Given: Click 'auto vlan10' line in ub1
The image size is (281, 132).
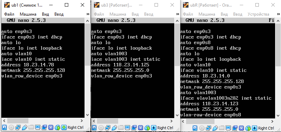Looking at the screenshot, I should click(17, 54).
